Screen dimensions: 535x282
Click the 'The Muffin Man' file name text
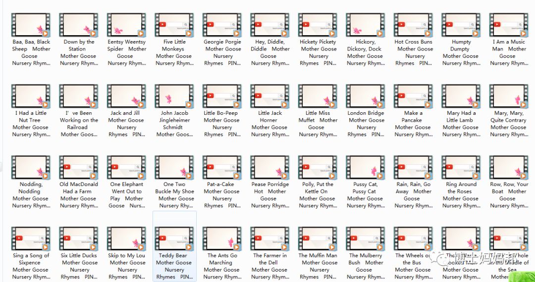[x=318, y=255]
